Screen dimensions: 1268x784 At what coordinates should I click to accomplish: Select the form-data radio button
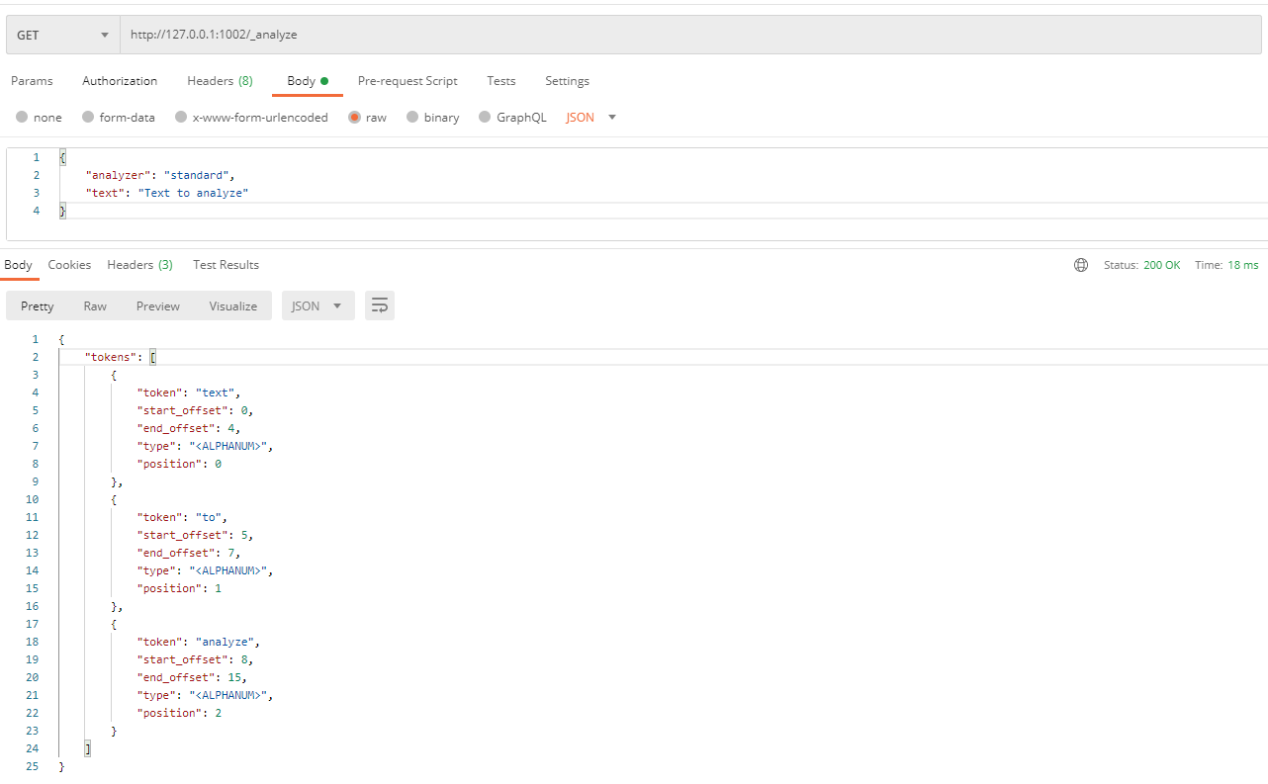(89, 117)
